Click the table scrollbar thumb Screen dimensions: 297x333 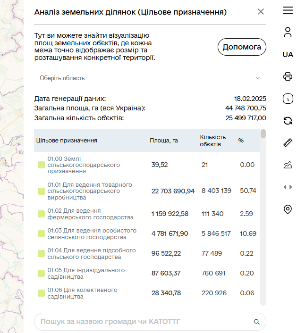(263, 134)
